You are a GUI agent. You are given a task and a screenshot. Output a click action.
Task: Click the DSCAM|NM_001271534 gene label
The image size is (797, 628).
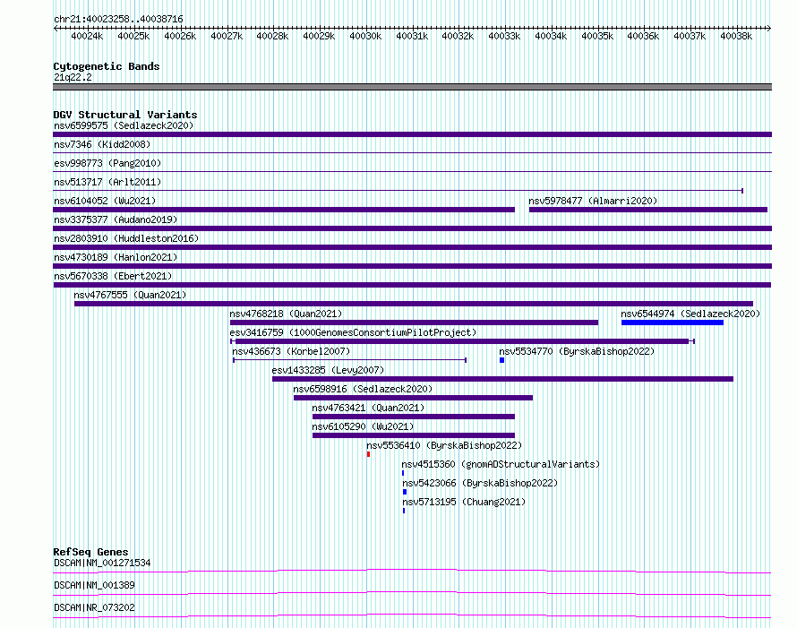(x=102, y=563)
